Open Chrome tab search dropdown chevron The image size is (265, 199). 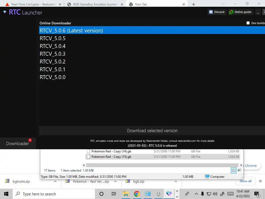pyautogui.click(x=223, y=4)
